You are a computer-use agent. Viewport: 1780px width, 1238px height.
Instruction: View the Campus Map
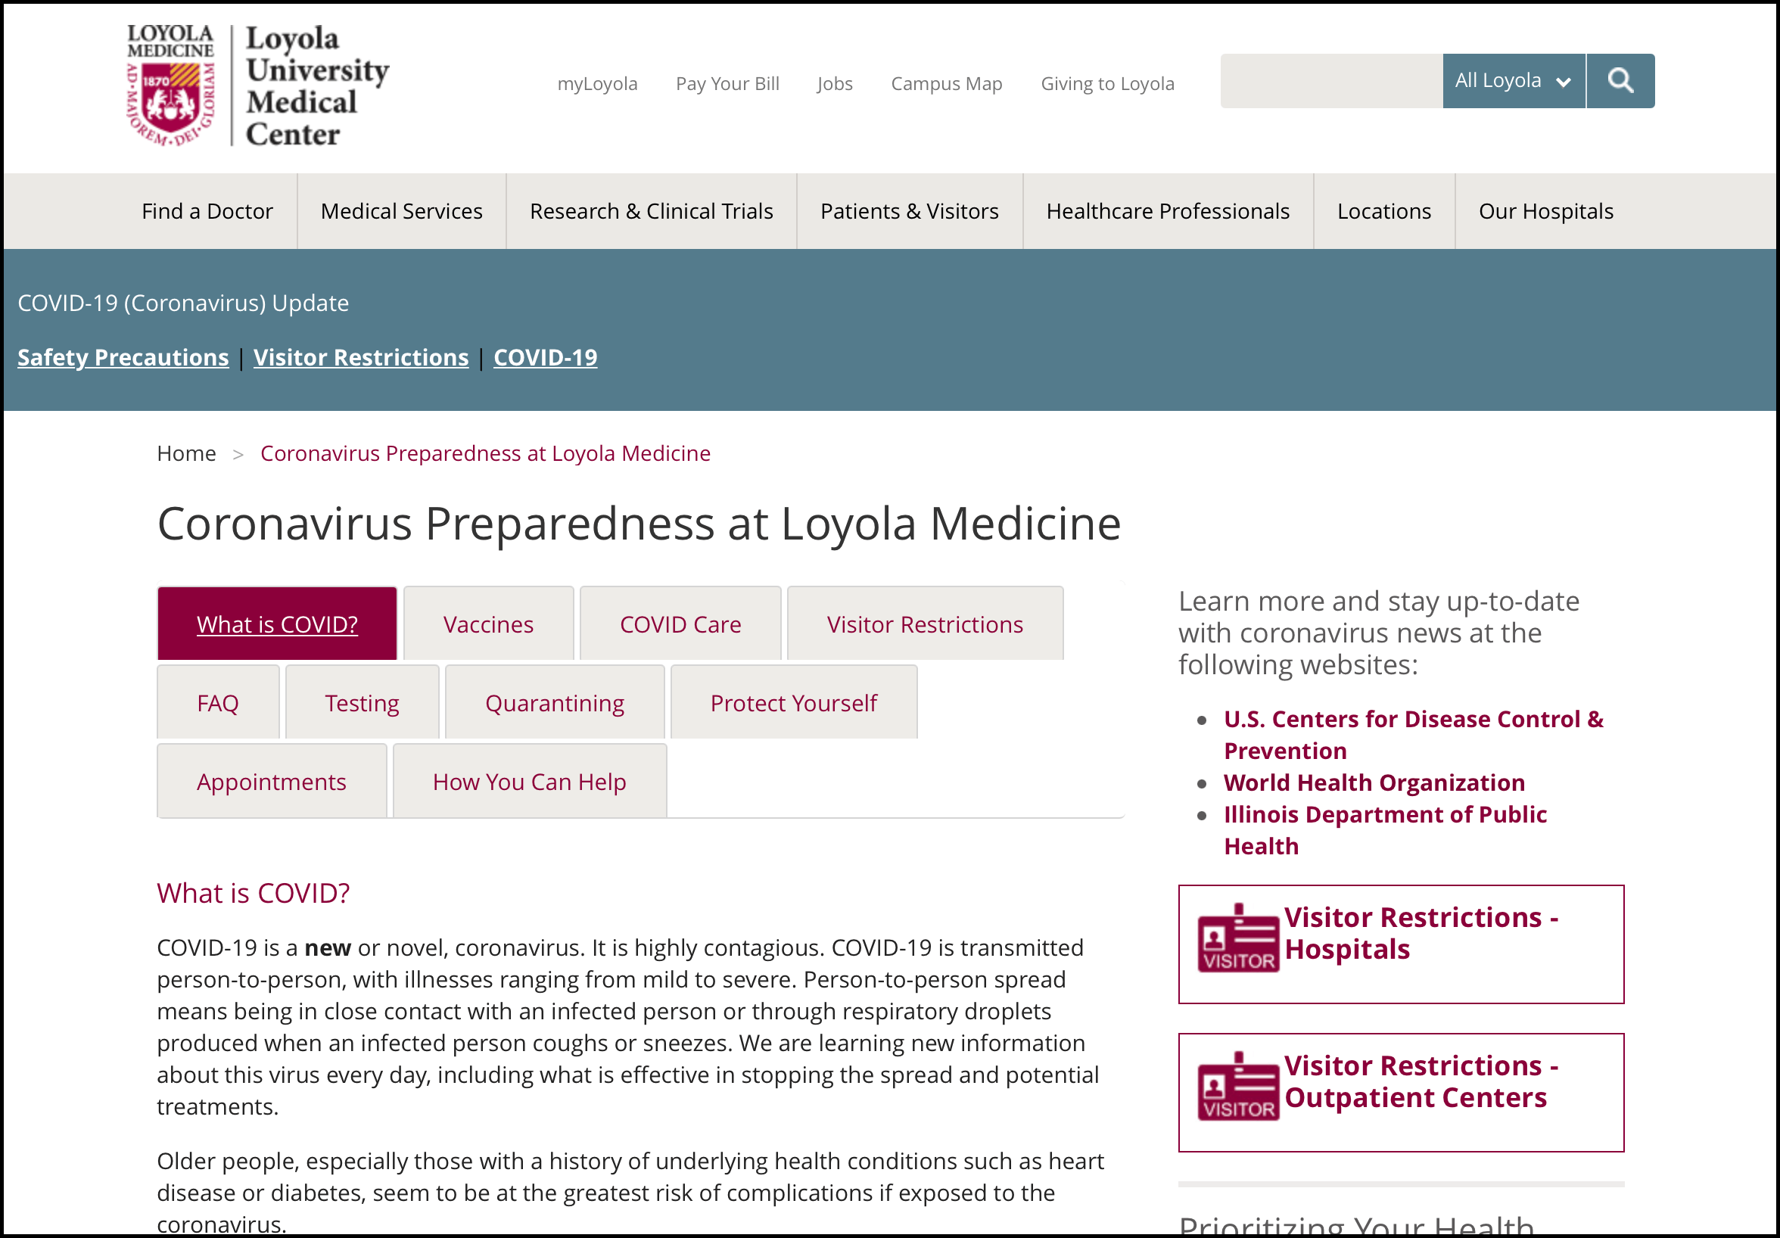click(x=946, y=84)
